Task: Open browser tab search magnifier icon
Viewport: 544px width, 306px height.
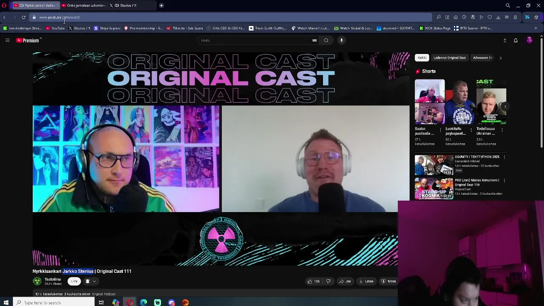Action: tap(507, 6)
